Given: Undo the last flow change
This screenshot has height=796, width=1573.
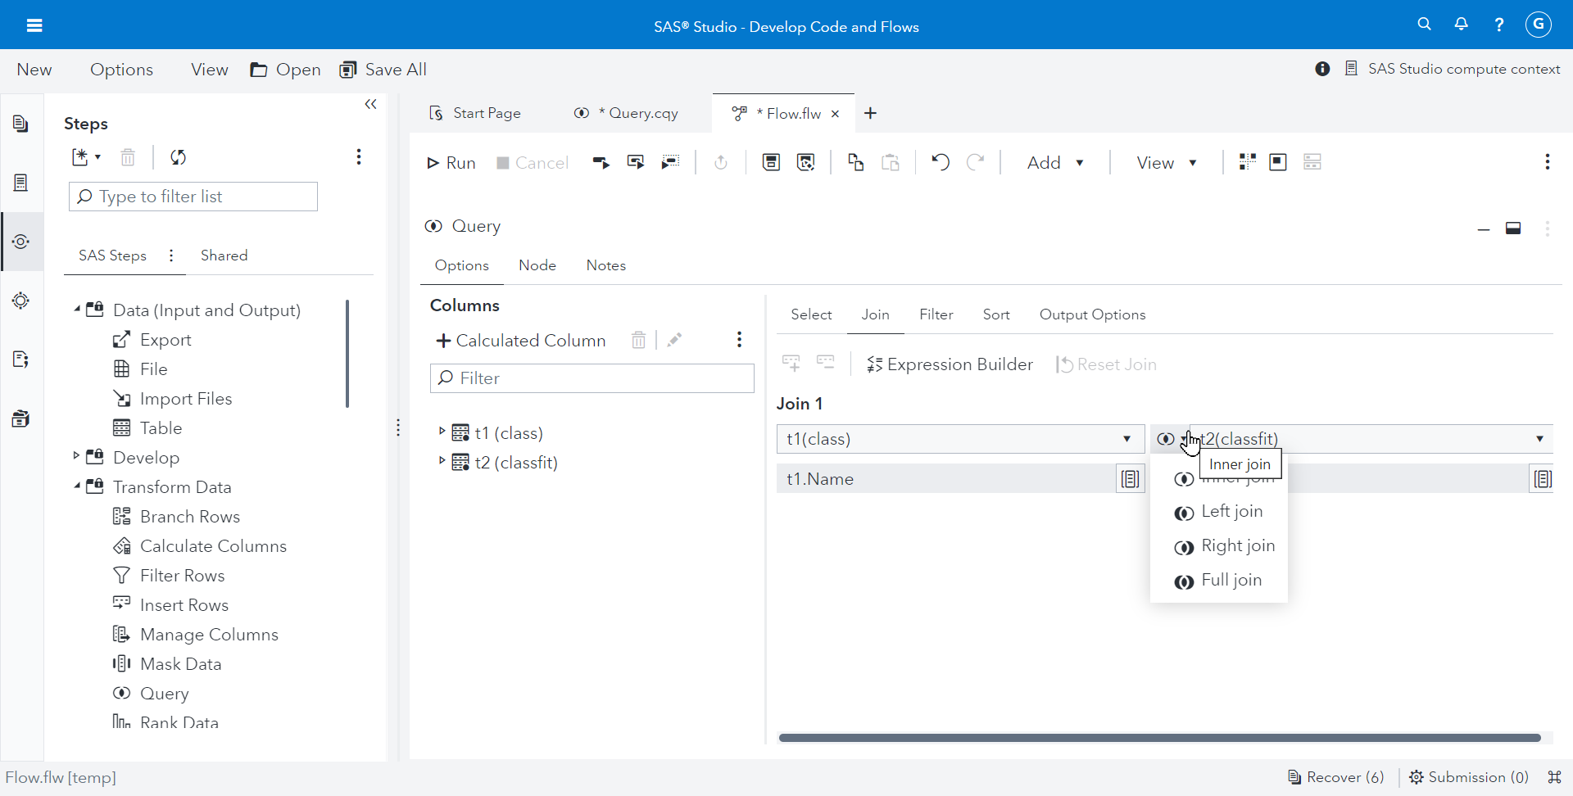Looking at the screenshot, I should pyautogui.click(x=940, y=162).
